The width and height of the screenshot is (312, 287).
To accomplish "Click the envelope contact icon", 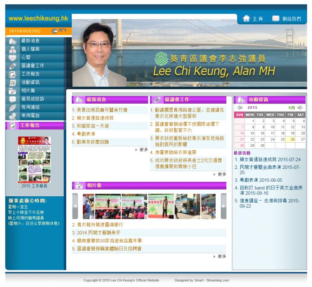I will 276,18.
